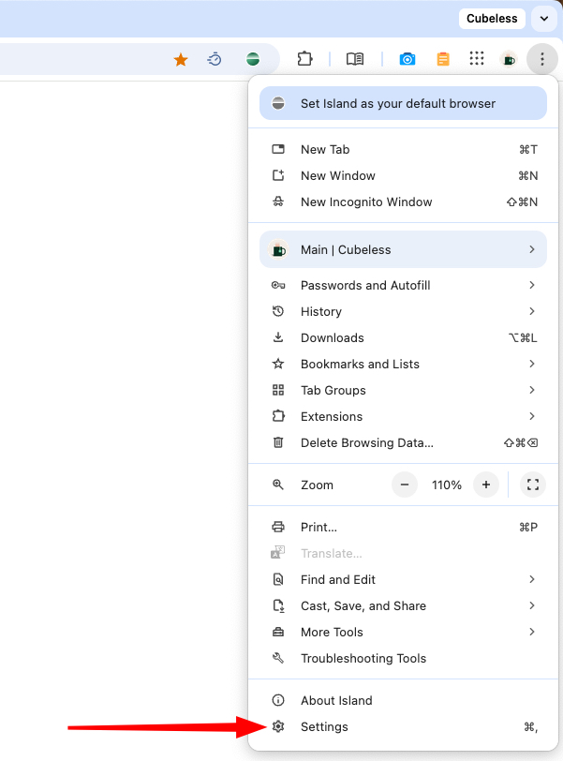Expand the Main | Cubeless profile submenu
The image size is (563, 761).
[x=403, y=249]
